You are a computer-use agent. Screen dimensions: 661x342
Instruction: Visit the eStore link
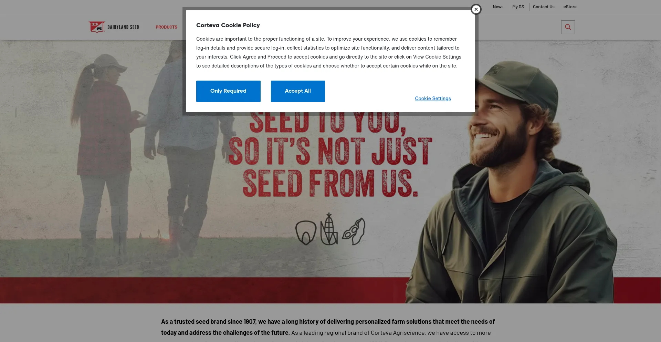click(x=570, y=7)
